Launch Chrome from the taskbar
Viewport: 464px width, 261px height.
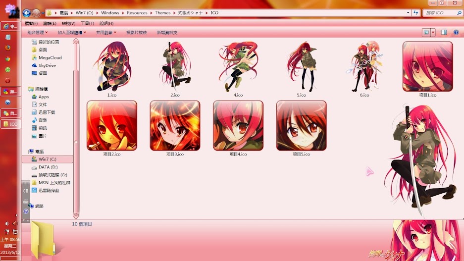coord(8,59)
